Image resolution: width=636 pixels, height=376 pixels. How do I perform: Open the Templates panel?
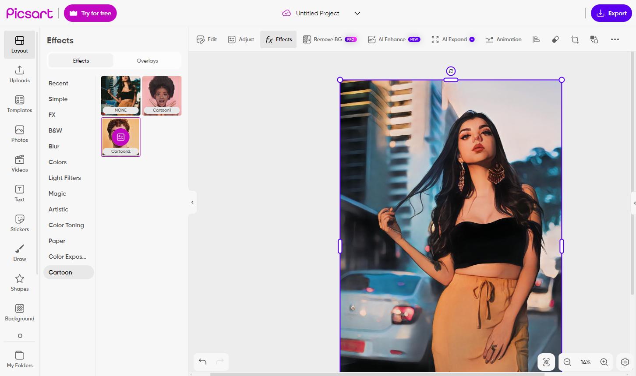19,104
